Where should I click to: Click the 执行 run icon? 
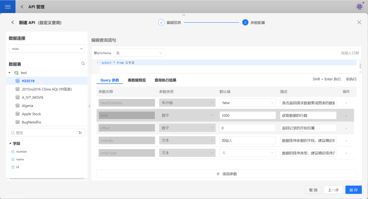[x=348, y=79]
